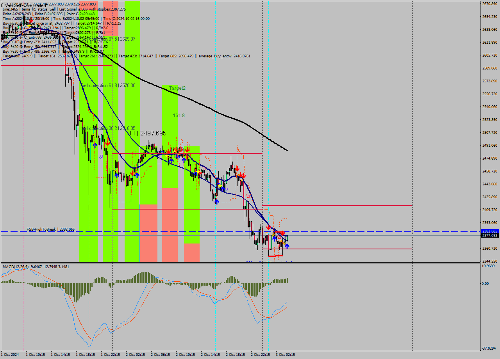The width and height of the screenshot is (500, 359).
Task: Click the current price tag 2377.093 on axis
Action: pyautogui.click(x=490, y=236)
